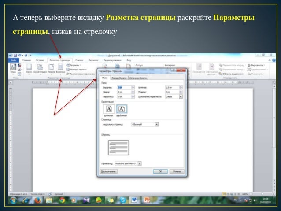This screenshot has width=281, height=211.
Task: Click the print layout view button in status bar
Action: (224, 194)
